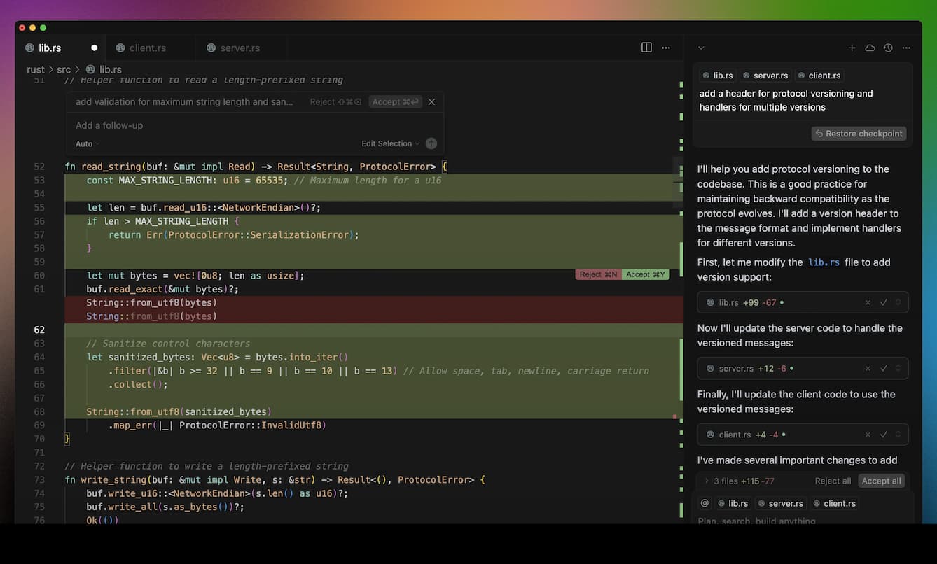
Task: Accept the diff hunk with Accept ⌘Y
Action: (645, 274)
